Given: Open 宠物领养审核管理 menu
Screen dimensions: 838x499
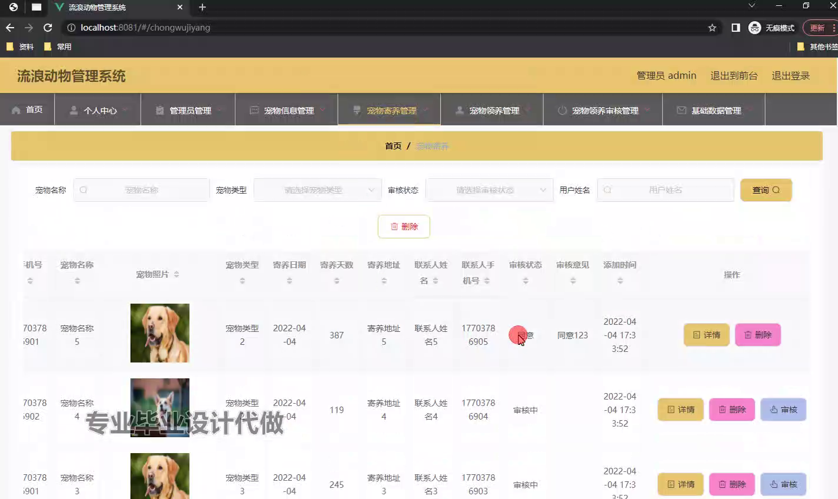Looking at the screenshot, I should pos(603,110).
